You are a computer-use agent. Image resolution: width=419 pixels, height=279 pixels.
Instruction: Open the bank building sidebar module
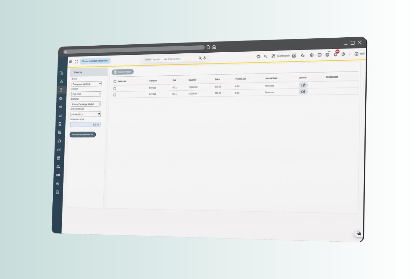pos(61,90)
